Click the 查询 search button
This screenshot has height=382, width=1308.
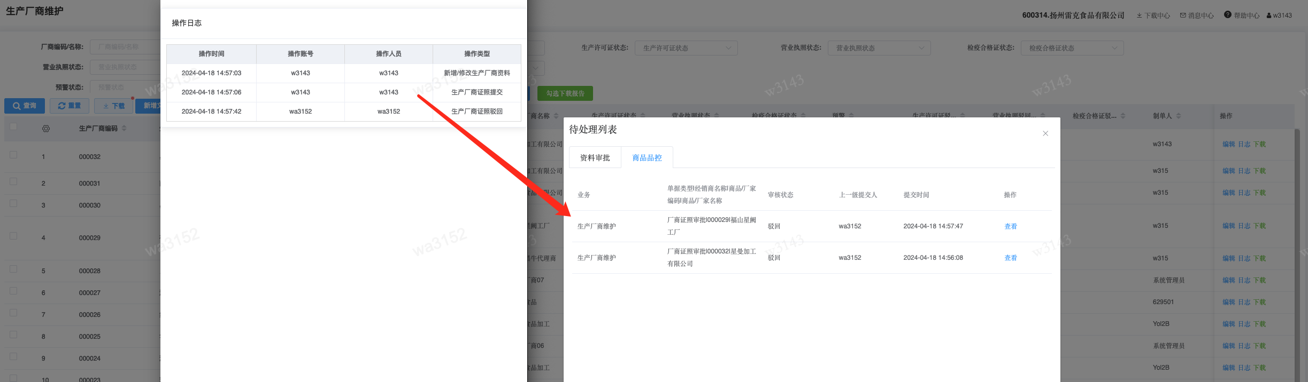pos(25,106)
